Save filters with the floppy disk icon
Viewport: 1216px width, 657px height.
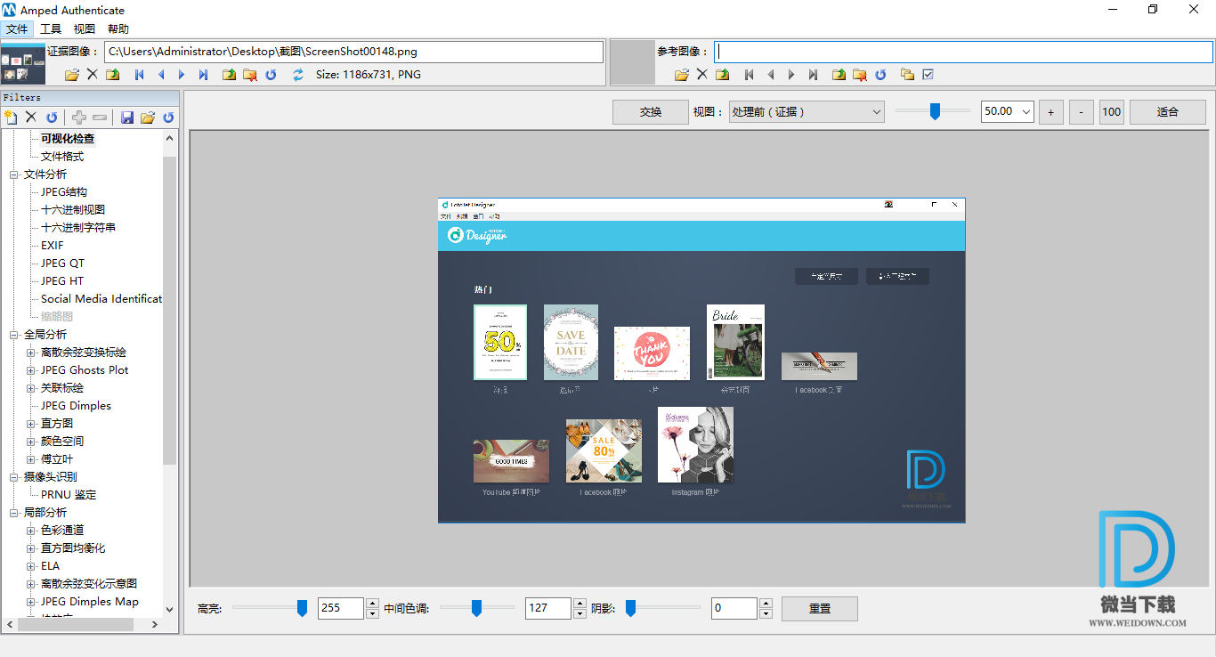pyautogui.click(x=127, y=118)
